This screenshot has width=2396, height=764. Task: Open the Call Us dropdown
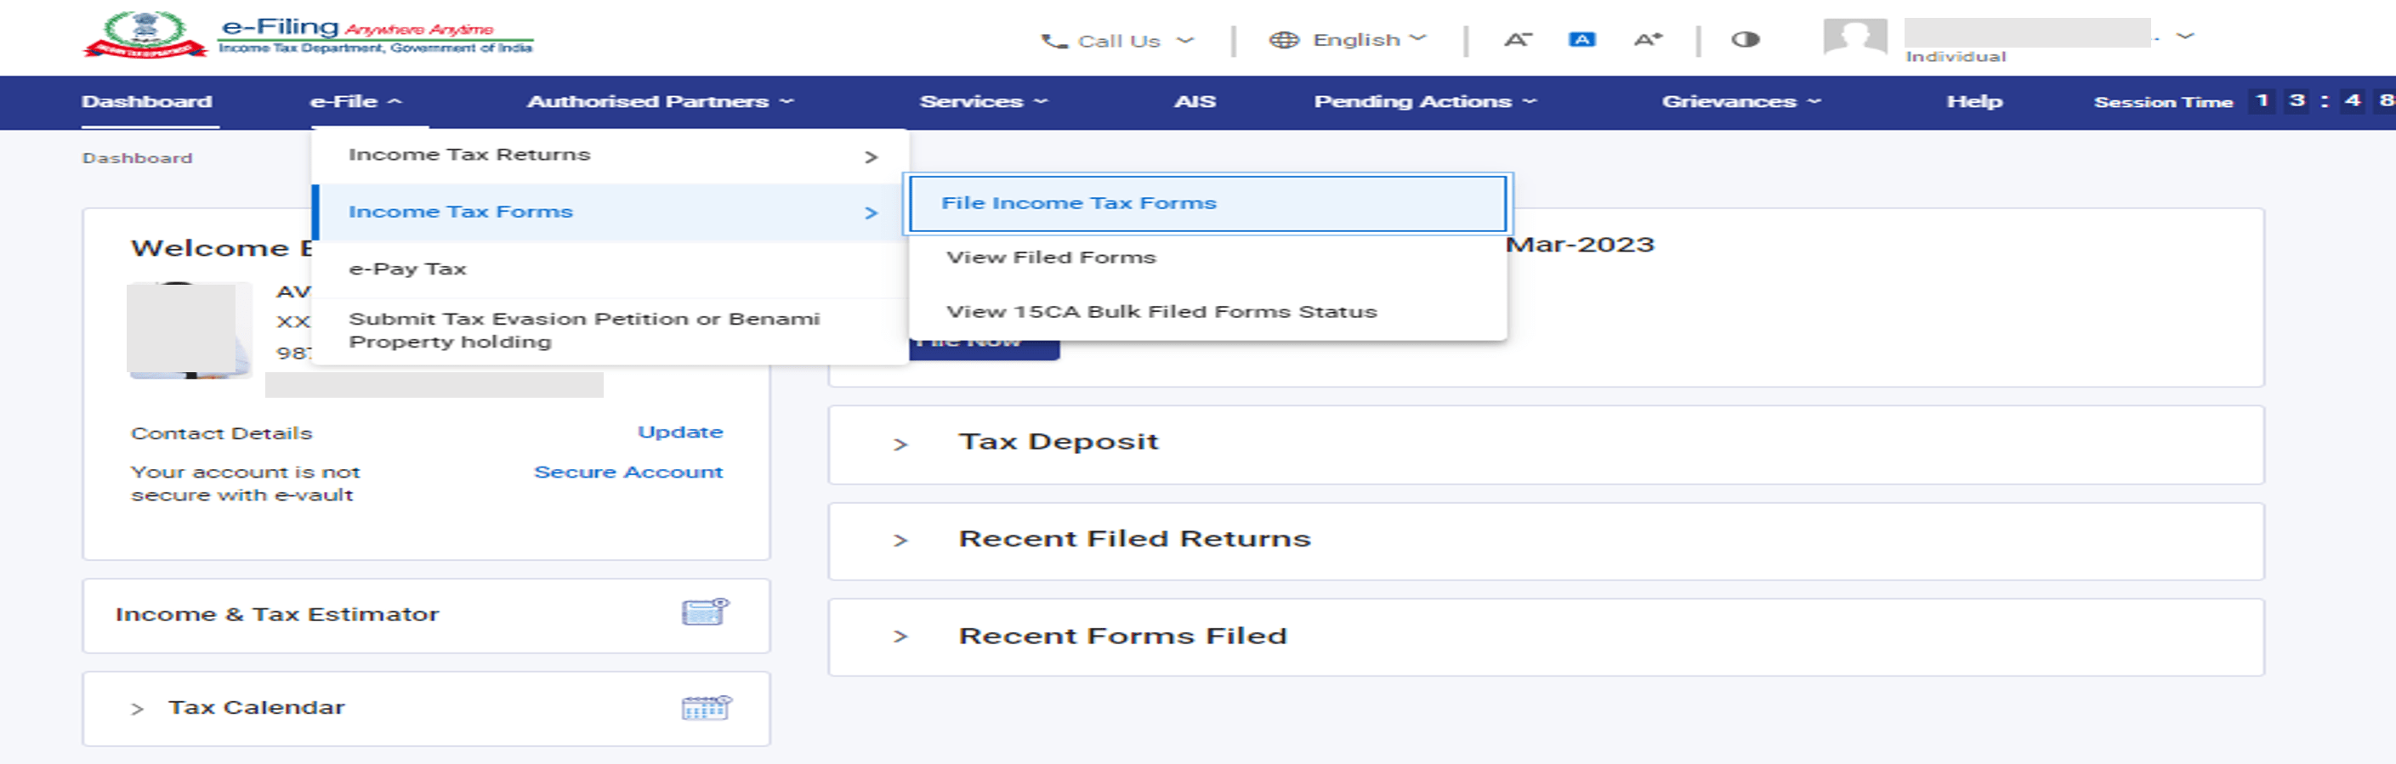[x=1116, y=41]
